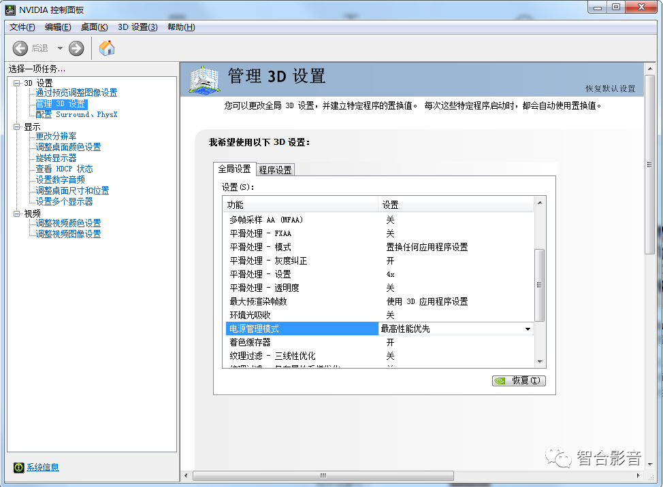Screen dimensions: 663x487
Task: Open 调整桌面颜色设置 in the task tree
Action: (x=68, y=147)
